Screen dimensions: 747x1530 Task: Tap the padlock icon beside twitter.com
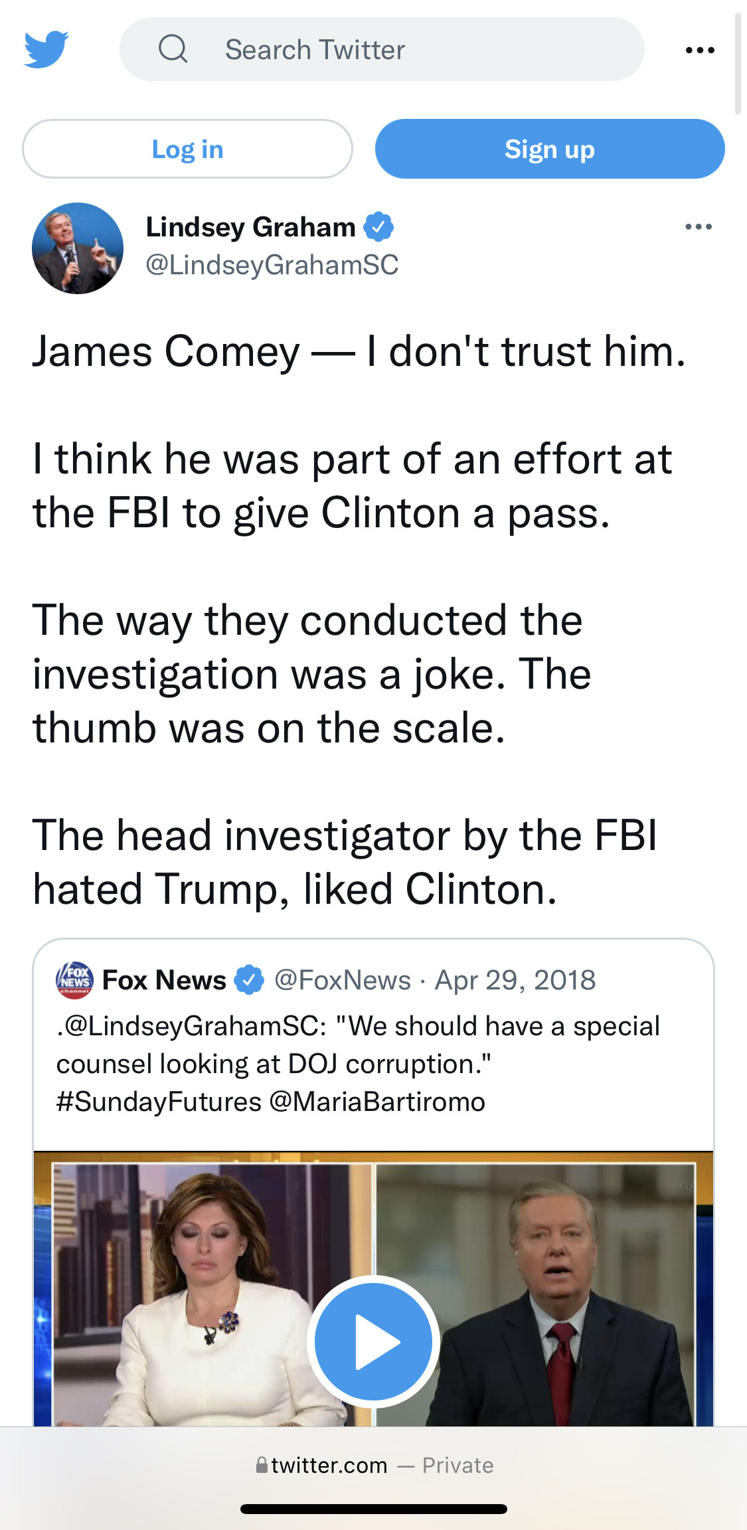click(x=262, y=1465)
